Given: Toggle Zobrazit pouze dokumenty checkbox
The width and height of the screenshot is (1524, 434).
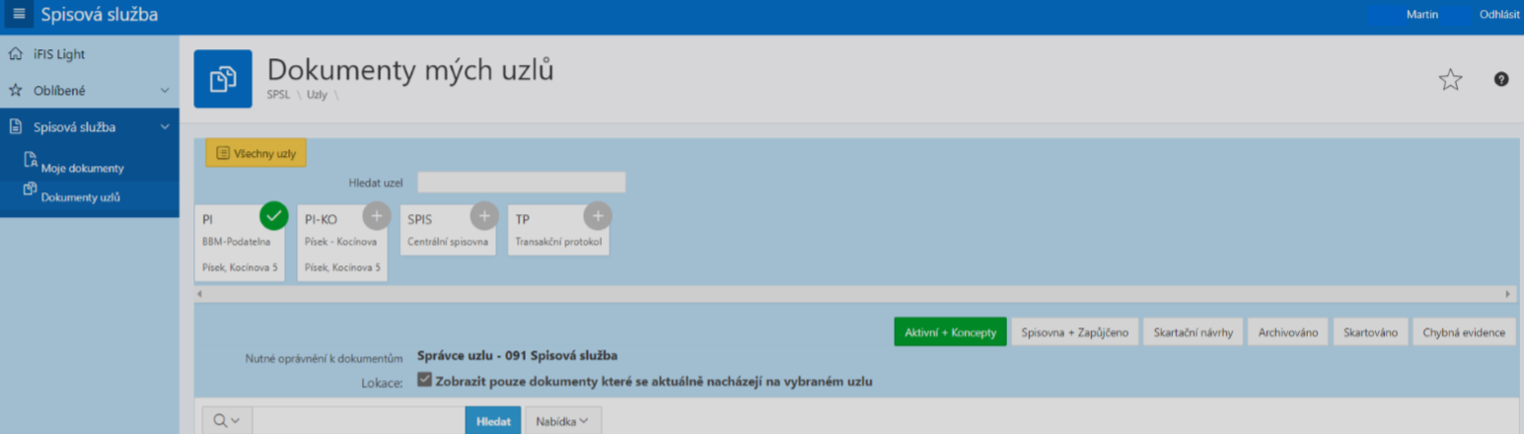Looking at the screenshot, I should tap(424, 380).
